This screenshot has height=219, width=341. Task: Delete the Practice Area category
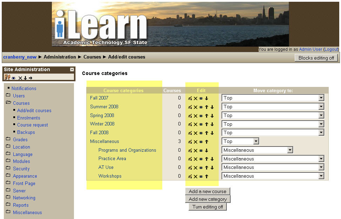(x=196, y=159)
